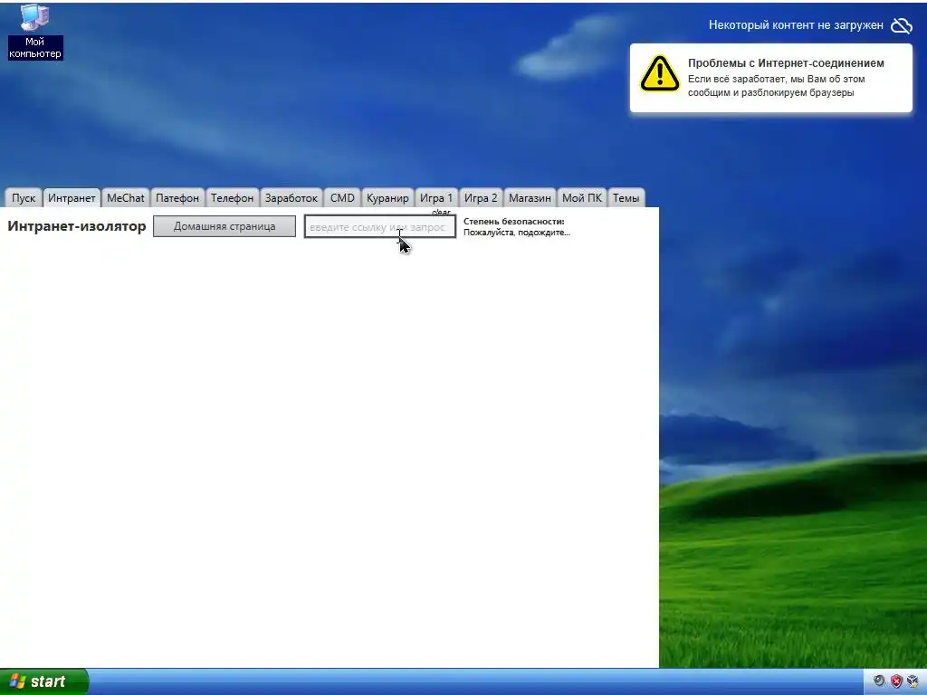Select the Игра 1 tab
The height and width of the screenshot is (695, 927).
tap(436, 198)
